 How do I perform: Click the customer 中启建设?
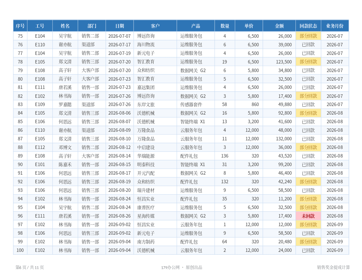146,148
